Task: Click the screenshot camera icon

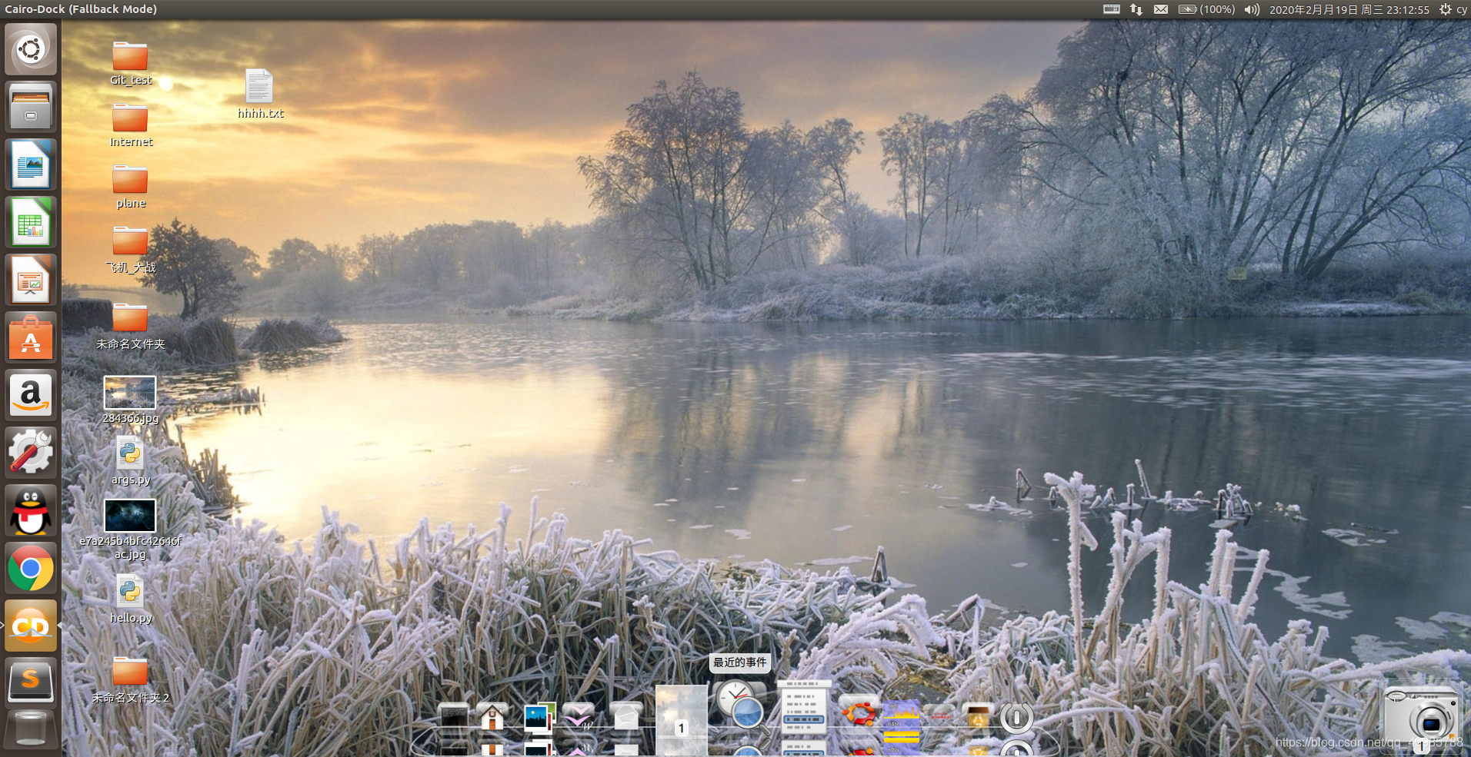Action: [x=1422, y=719]
